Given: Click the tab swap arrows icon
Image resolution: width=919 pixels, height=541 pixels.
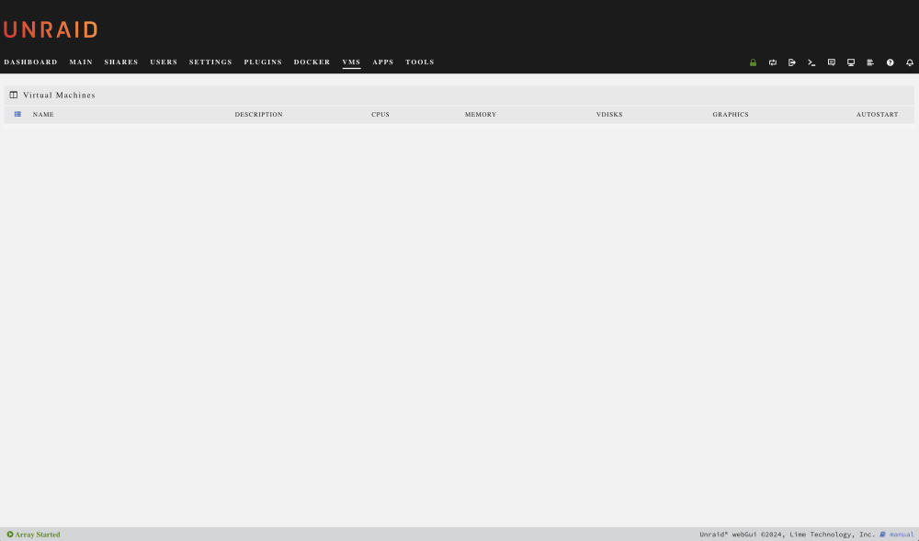Looking at the screenshot, I should [x=773, y=62].
